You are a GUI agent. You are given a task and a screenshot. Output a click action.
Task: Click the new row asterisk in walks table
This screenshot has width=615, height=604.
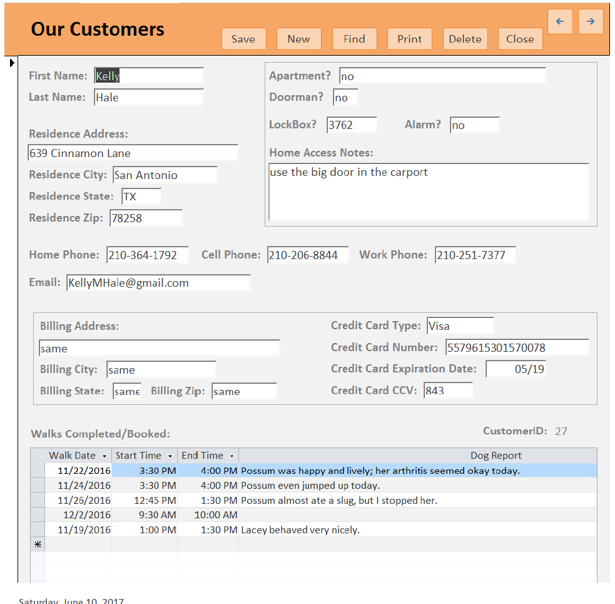38,545
